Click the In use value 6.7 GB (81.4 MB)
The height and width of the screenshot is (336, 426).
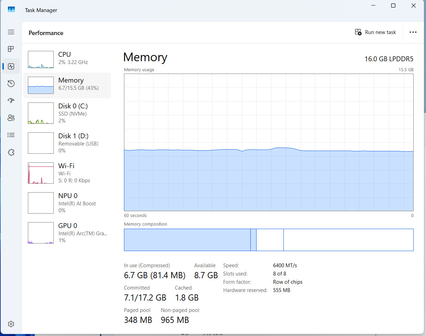155,275
